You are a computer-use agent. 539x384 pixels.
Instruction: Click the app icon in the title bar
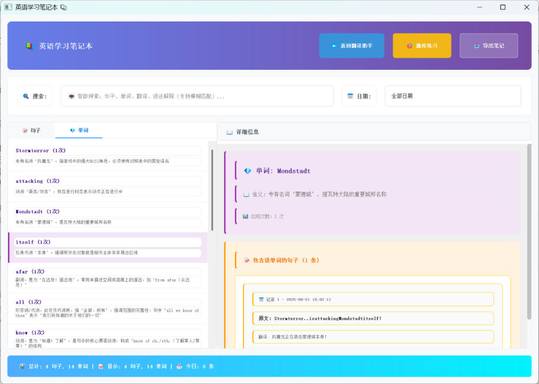click(8, 7)
